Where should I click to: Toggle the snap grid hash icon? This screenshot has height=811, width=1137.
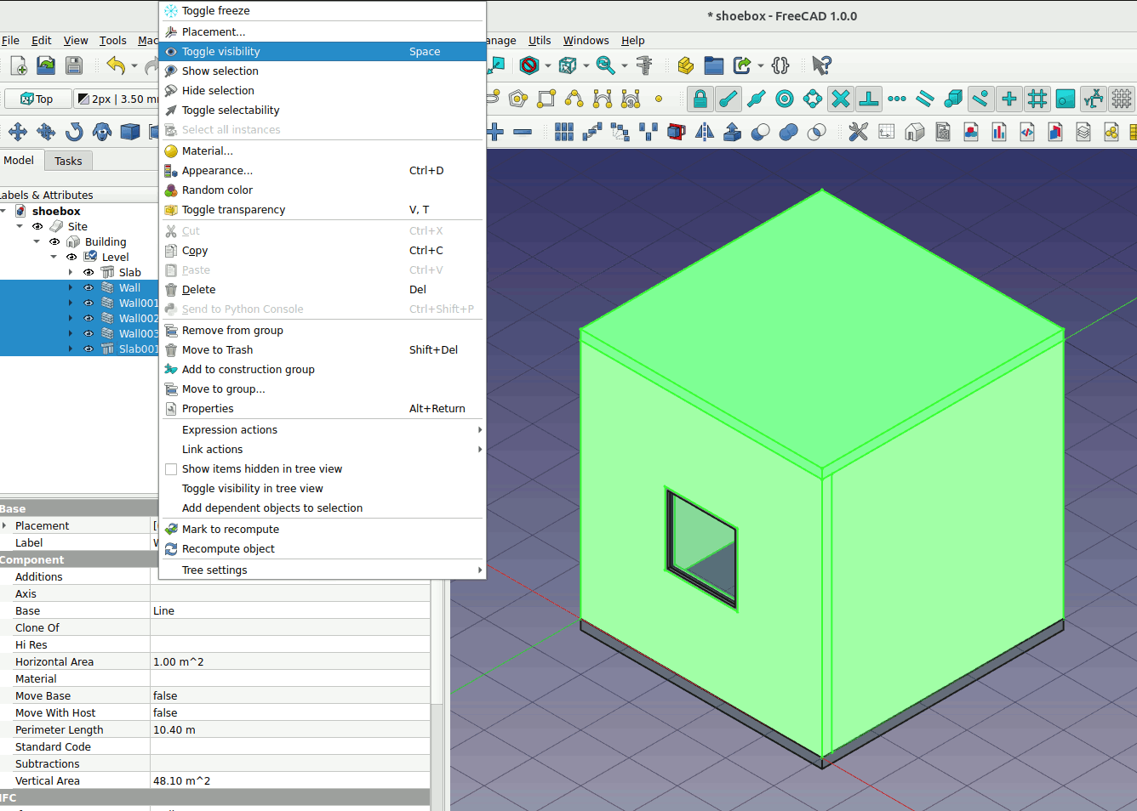pos(1037,99)
